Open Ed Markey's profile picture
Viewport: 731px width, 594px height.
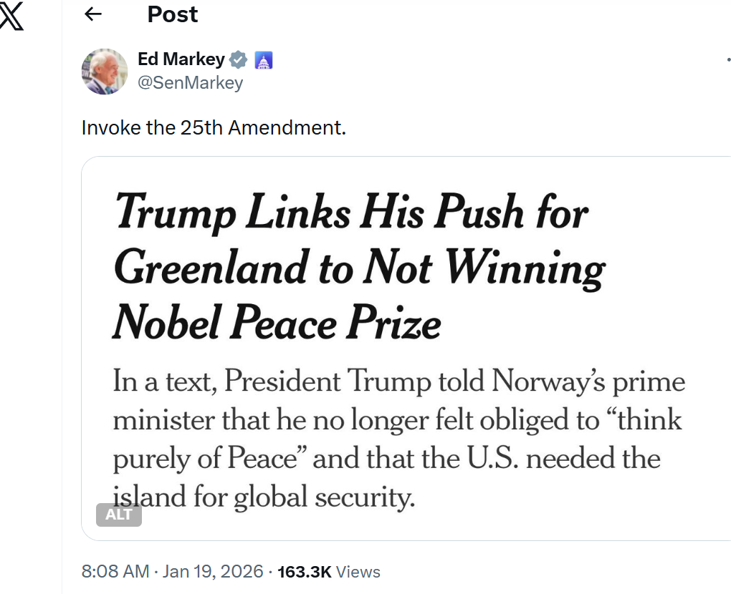[x=105, y=72]
